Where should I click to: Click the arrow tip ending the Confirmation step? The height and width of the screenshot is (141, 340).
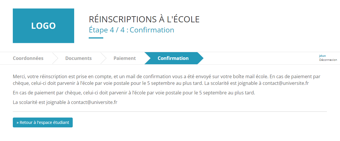click(200, 58)
